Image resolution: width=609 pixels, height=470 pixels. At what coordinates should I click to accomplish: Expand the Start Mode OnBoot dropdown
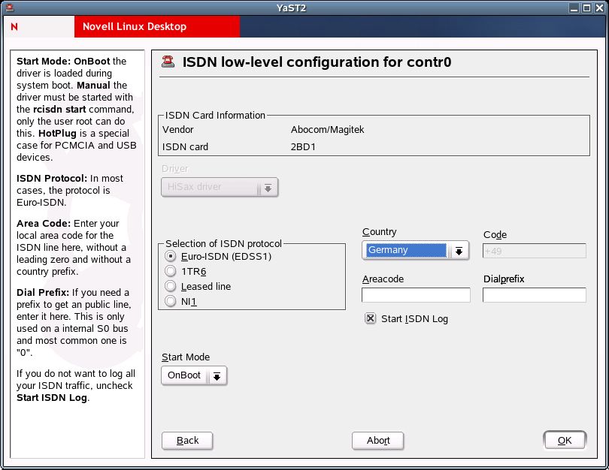(x=194, y=375)
